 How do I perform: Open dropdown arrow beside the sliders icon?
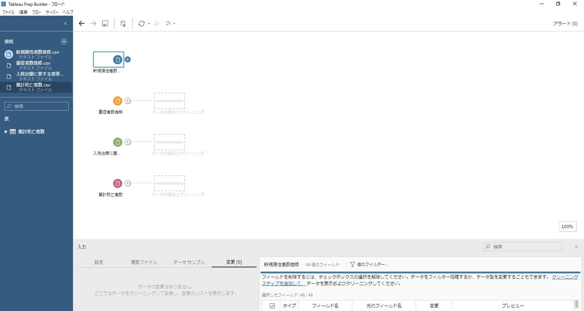(174, 23)
